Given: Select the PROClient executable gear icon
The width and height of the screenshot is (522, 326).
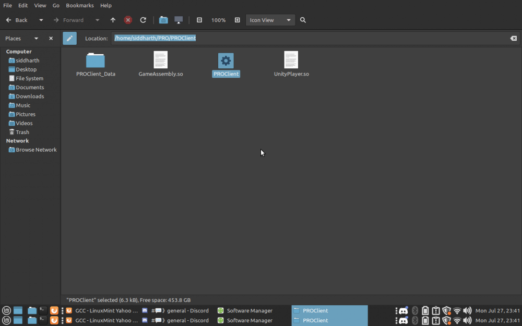Looking at the screenshot, I should (x=226, y=61).
